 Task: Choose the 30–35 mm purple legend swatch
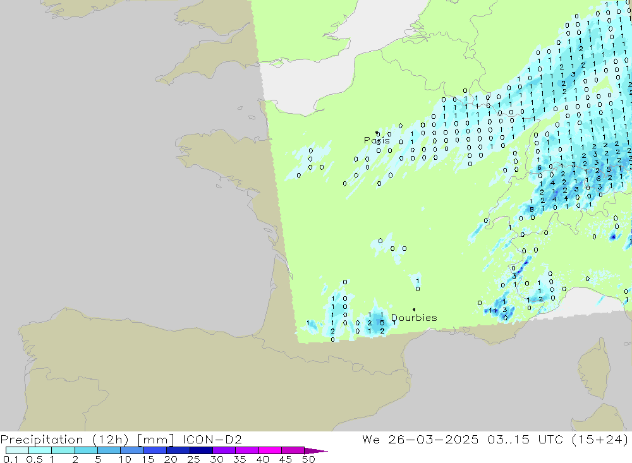tap(224, 450)
